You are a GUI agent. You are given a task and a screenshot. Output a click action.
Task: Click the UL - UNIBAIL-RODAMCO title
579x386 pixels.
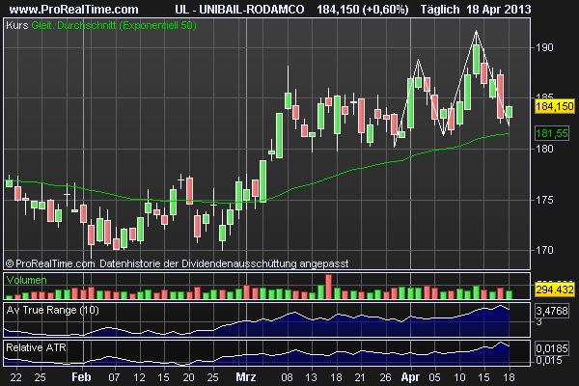pyautogui.click(x=239, y=10)
